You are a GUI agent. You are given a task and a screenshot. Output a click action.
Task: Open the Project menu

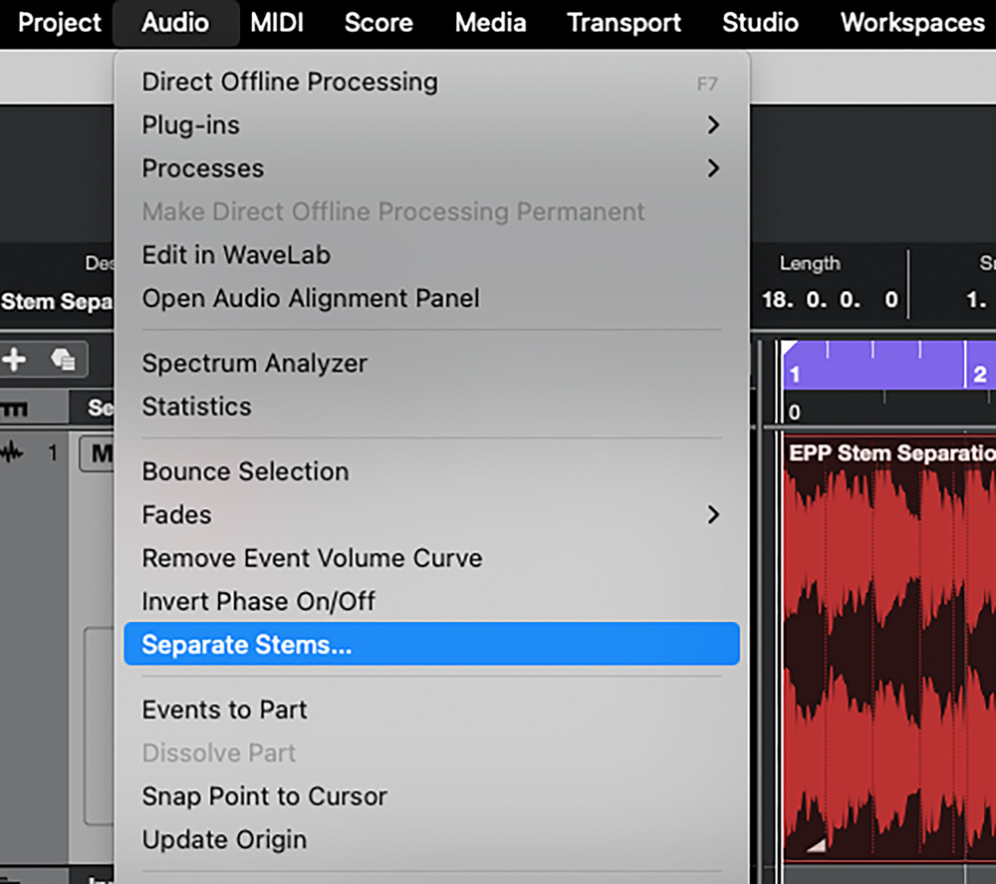(59, 23)
